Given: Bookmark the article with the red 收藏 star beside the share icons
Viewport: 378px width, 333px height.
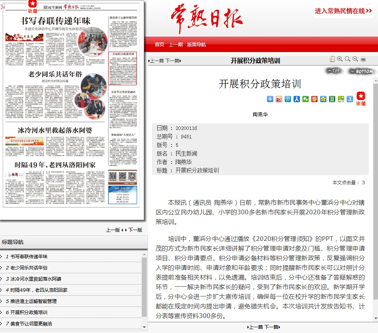Looking at the screenshot, I should click(x=361, y=99).
